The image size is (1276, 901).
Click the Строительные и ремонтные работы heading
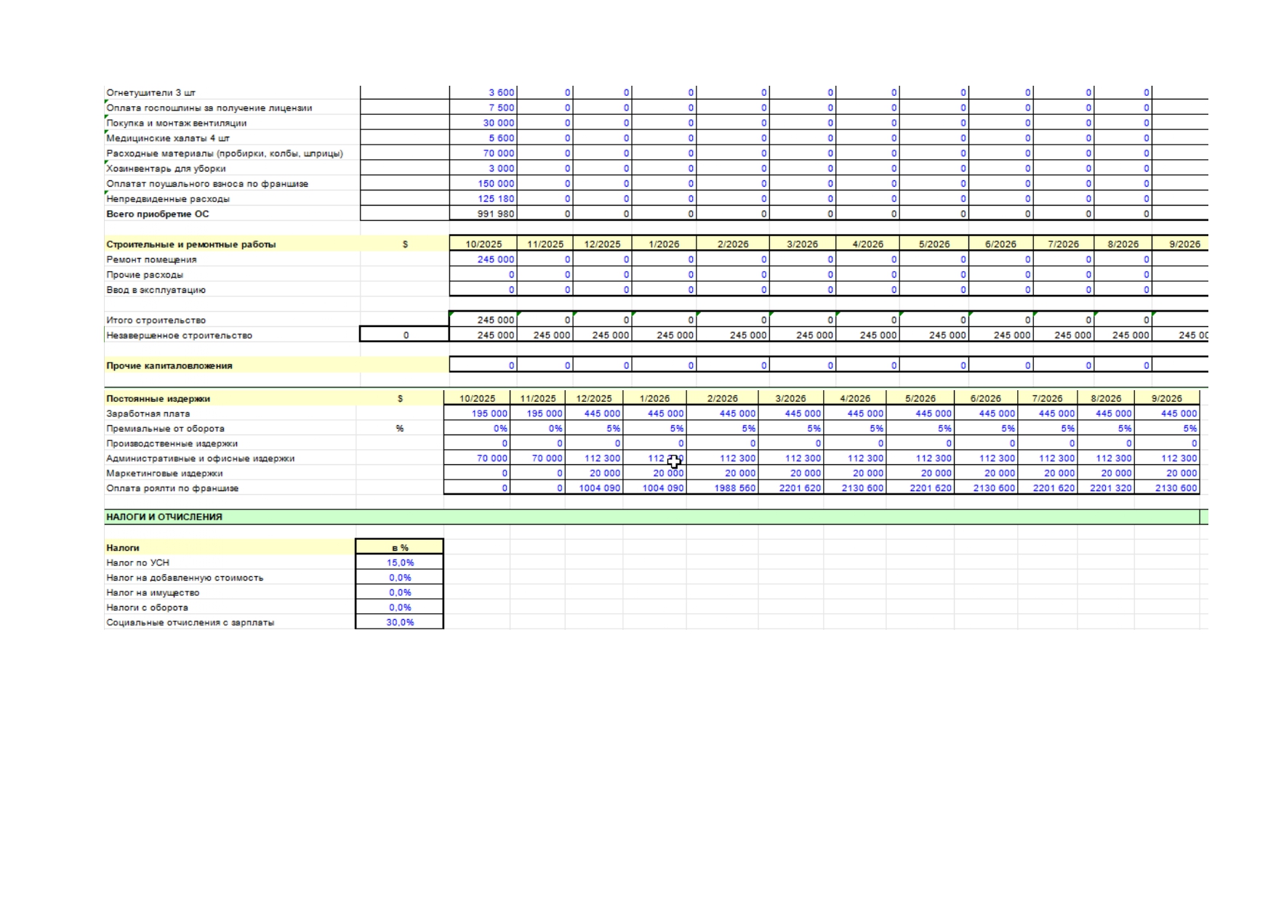(191, 244)
